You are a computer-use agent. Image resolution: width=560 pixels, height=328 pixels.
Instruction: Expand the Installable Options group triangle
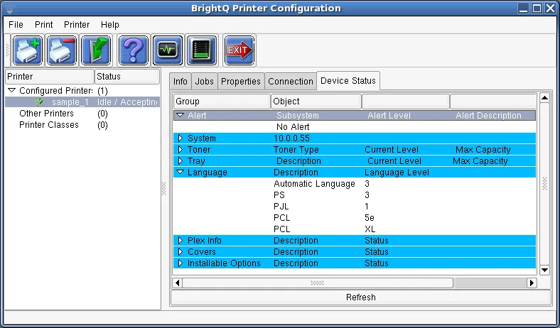[x=180, y=263]
